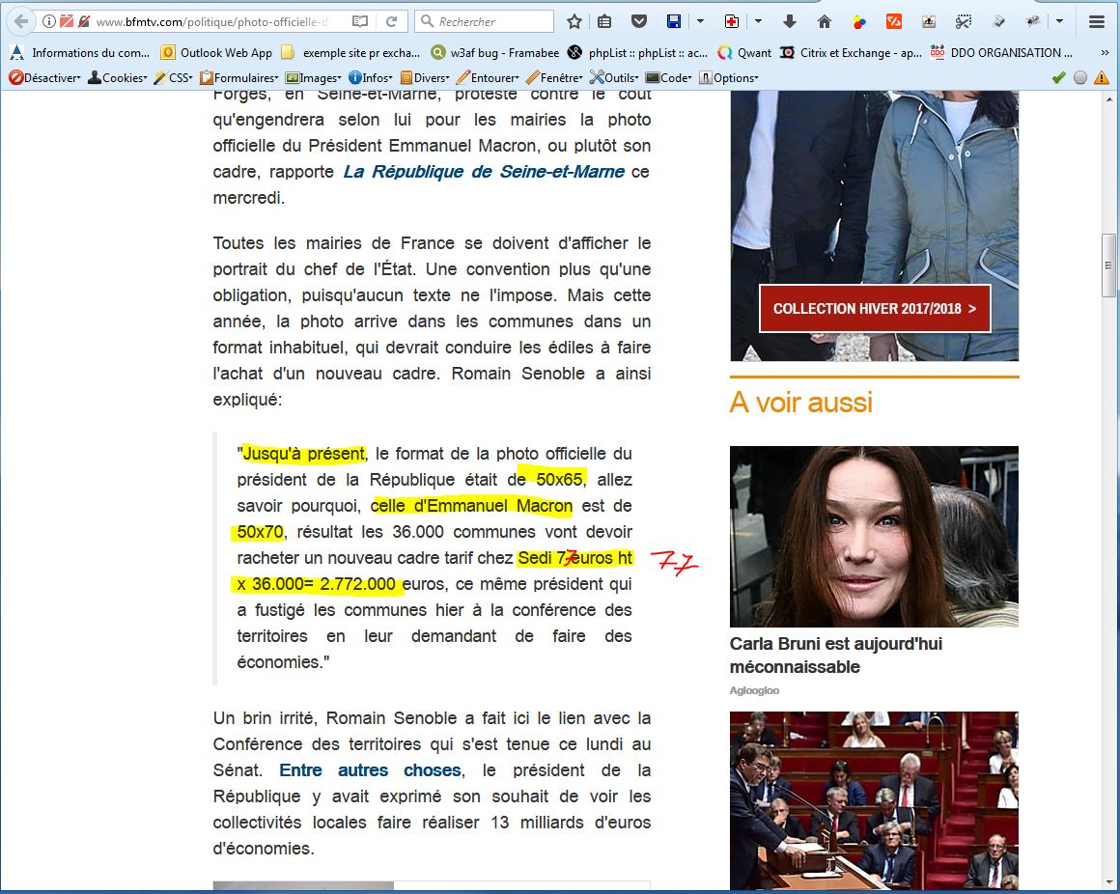Open the Firefox hamburger menu
Screen dimensions: 1120x894
pyautogui.click(x=1096, y=21)
